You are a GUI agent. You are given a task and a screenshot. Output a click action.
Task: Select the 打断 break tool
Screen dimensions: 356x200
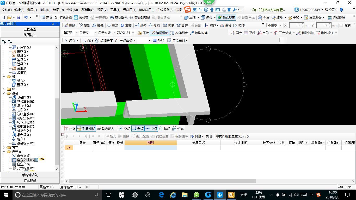169,25
